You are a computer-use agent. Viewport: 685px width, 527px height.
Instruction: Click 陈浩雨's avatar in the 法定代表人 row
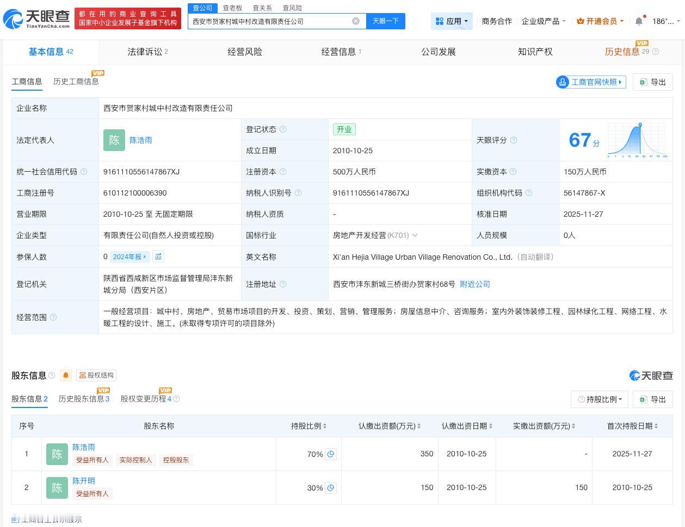[x=114, y=140]
